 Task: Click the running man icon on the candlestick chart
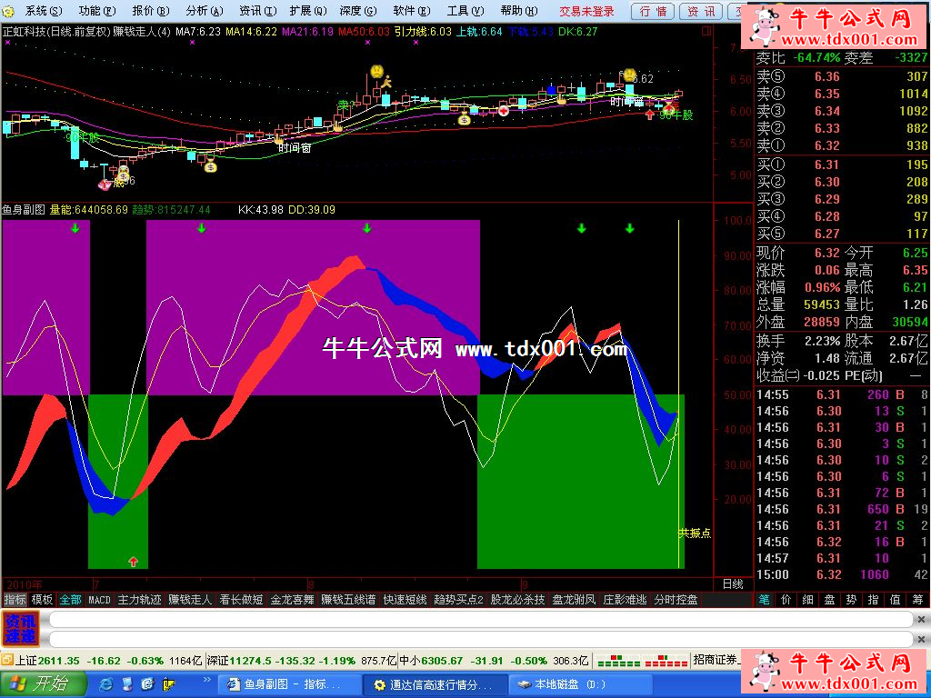tap(385, 83)
